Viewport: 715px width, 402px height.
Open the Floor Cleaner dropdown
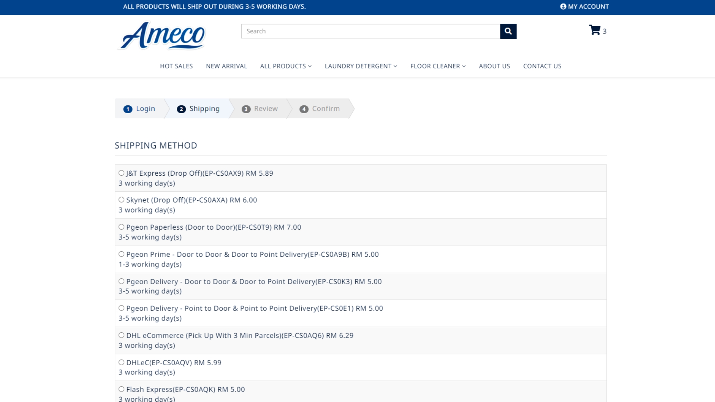coord(438,66)
